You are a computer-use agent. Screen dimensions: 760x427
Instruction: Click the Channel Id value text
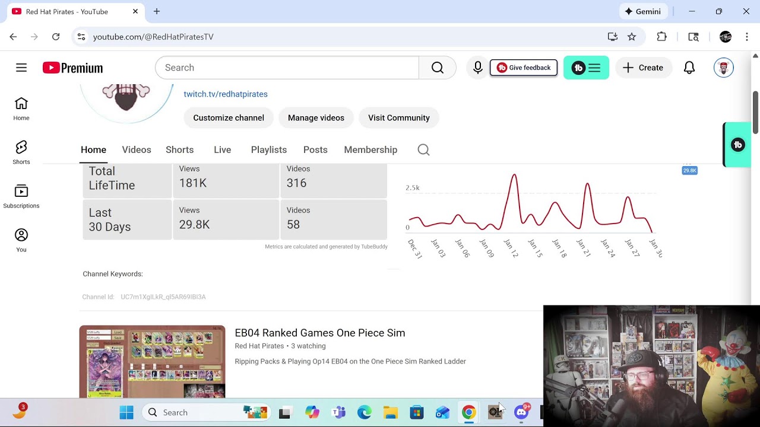click(163, 297)
